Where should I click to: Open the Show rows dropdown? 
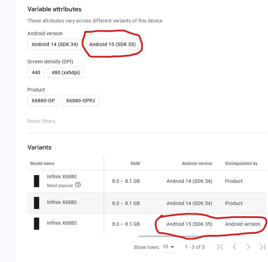point(168,247)
